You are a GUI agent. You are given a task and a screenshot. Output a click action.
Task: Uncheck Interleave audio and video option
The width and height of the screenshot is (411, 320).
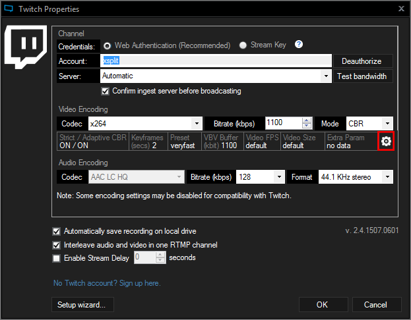coord(56,245)
